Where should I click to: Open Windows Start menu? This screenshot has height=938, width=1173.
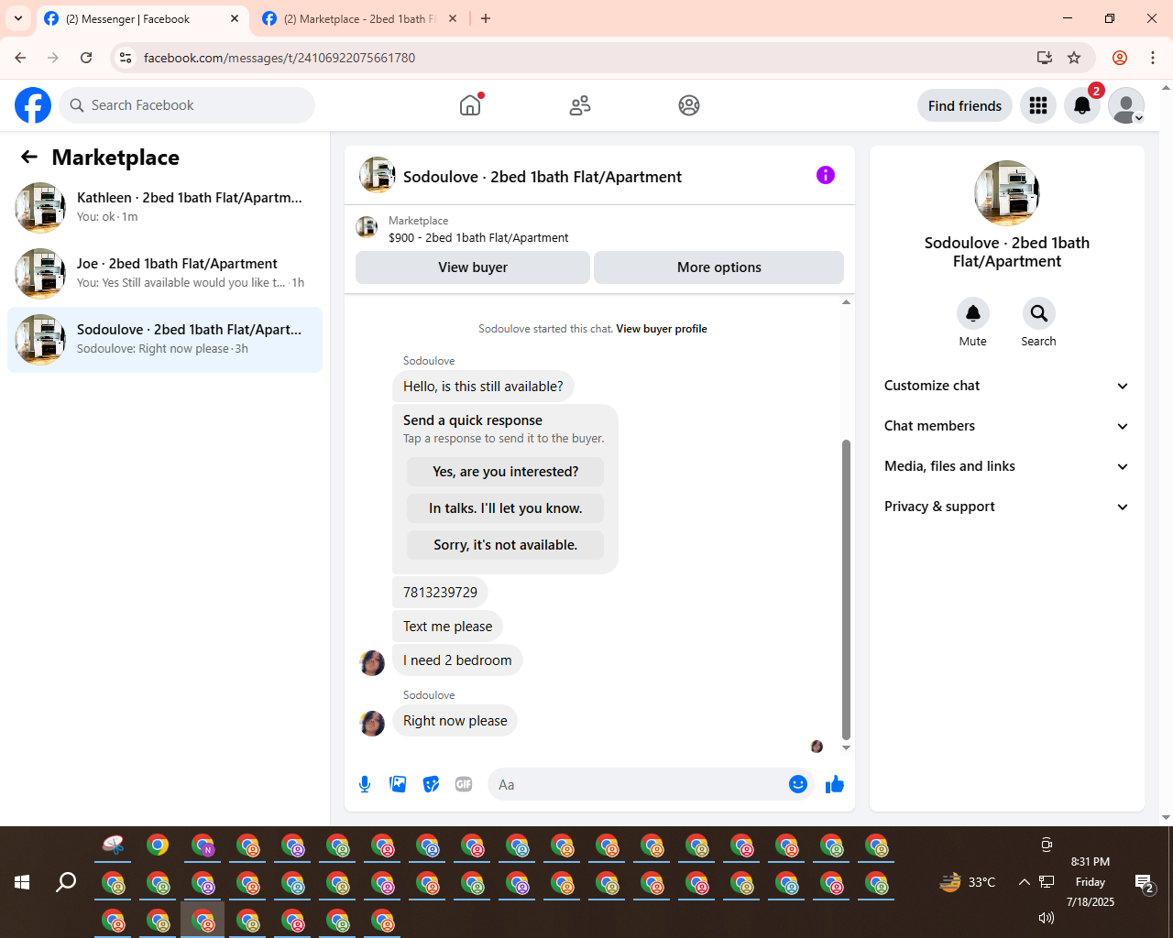point(22,882)
